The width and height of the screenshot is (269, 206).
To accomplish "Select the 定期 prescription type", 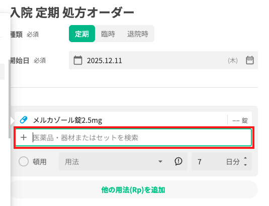I will pyautogui.click(x=82, y=34).
